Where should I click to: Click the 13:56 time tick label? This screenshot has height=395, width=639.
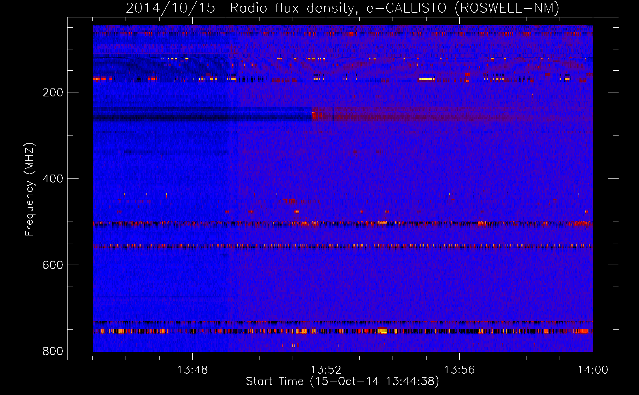click(x=459, y=370)
